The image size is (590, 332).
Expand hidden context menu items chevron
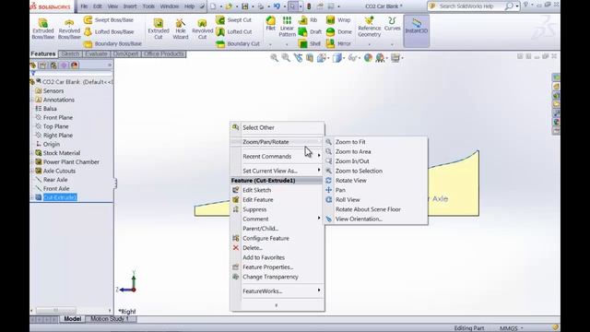click(x=277, y=305)
